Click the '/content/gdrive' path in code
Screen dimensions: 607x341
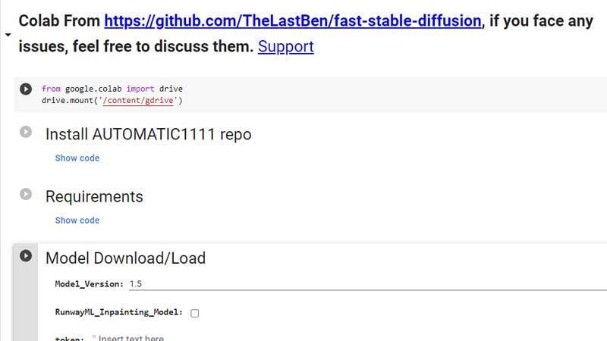138,101
